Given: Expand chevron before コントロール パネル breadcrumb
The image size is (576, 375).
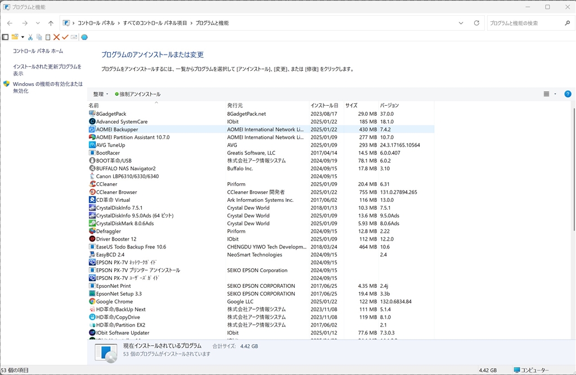Looking at the screenshot, I should (74, 23).
